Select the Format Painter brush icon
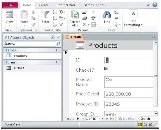The width and height of the screenshot is (161, 130). point(33,24)
